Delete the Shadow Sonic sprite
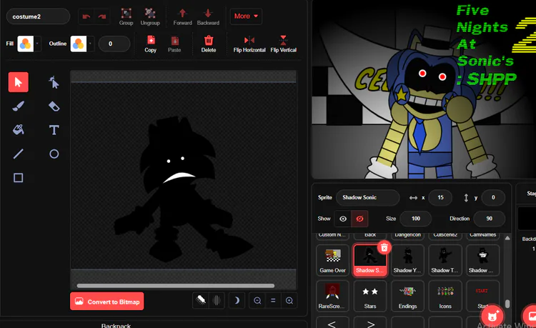This screenshot has width=536, height=328. tap(384, 247)
